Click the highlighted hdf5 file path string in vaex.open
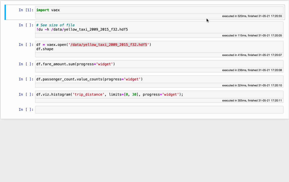The image size is (289, 182). [x=109, y=45]
